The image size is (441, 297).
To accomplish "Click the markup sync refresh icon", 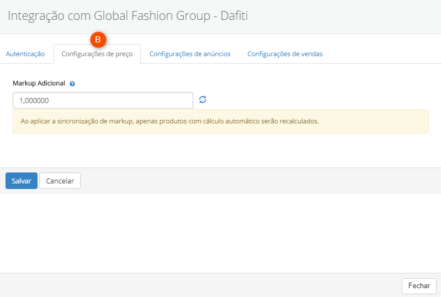I will [x=203, y=100].
